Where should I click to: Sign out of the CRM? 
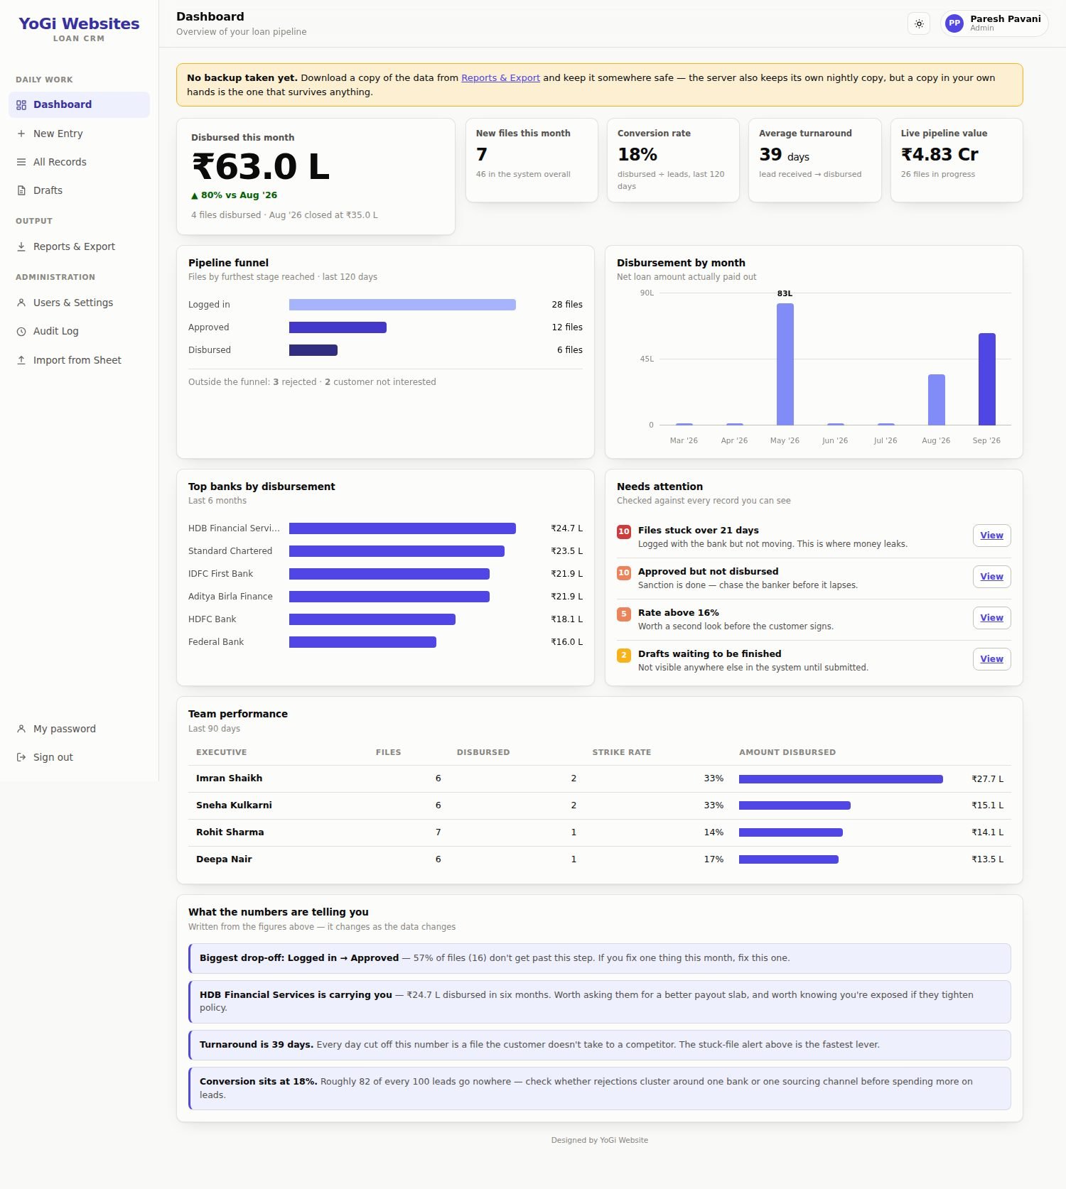pyautogui.click(x=79, y=757)
